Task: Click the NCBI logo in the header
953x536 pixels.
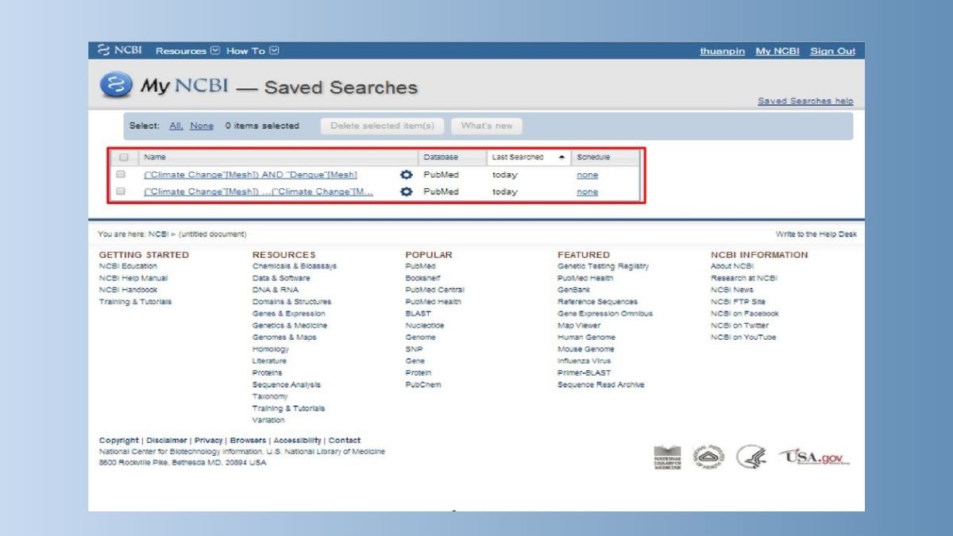Action: point(119,50)
